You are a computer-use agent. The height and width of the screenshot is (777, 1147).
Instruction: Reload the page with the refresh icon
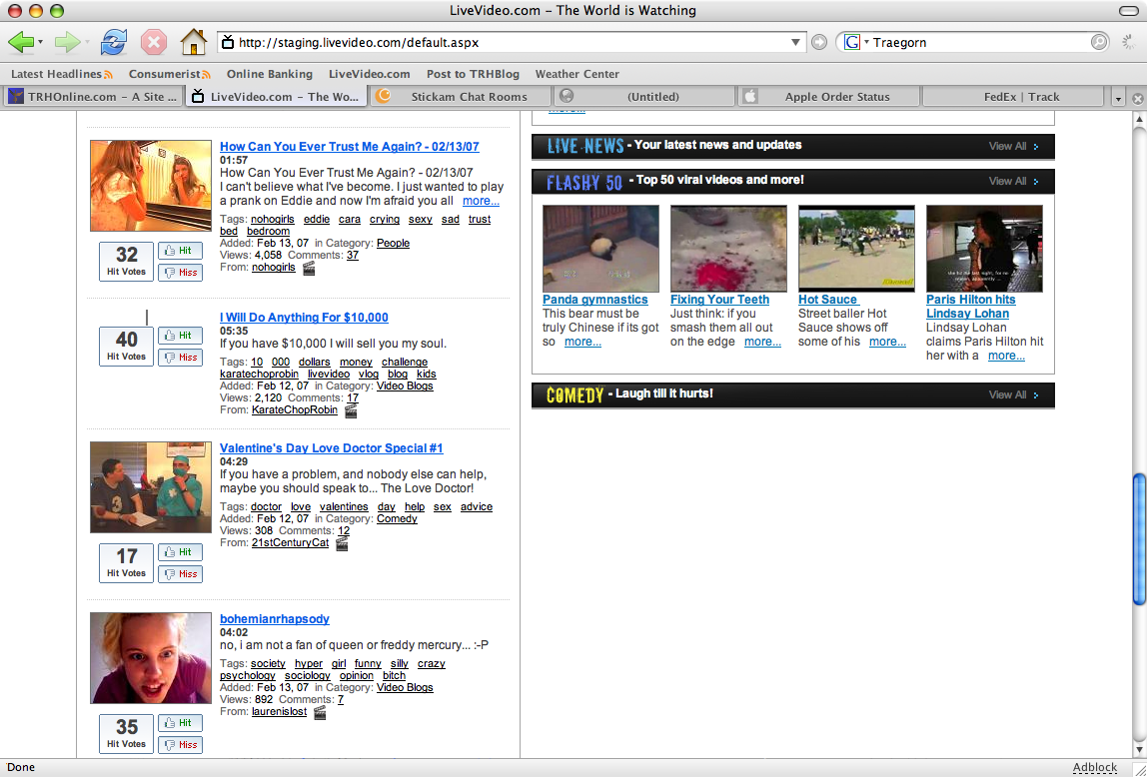(x=113, y=42)
